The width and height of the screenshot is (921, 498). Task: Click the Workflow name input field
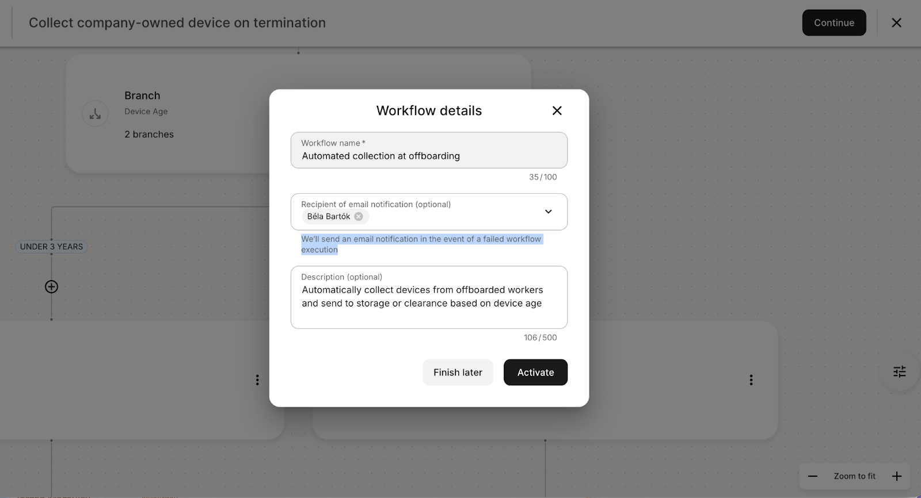pyautogui.click(x=428, y=156)
